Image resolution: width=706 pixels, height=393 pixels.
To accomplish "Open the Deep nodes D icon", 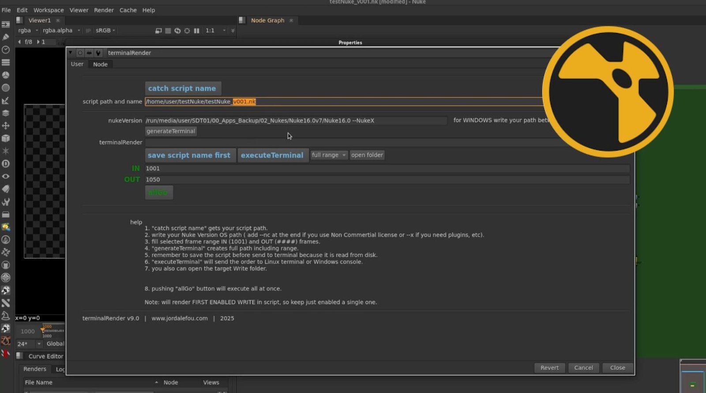I will coord(6,163).
